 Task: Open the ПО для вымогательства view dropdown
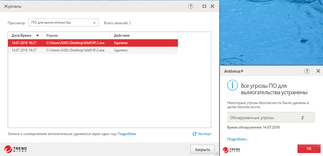click(x=63, y=22)
